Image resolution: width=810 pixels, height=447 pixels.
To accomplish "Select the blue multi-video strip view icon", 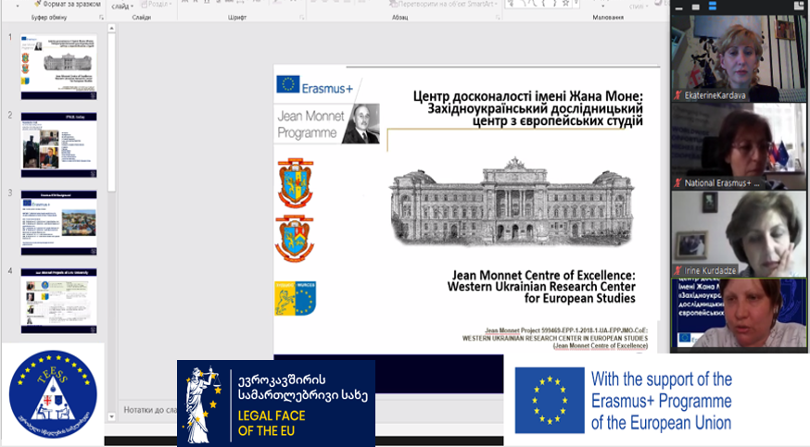I will point(713,6).
